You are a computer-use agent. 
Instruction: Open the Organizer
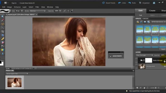[x=144, y=3]
